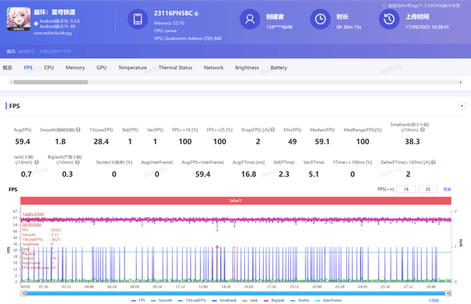Click the Android version icon under app title
The width and height of the screenshot is (471, 304).
(36, 24)
